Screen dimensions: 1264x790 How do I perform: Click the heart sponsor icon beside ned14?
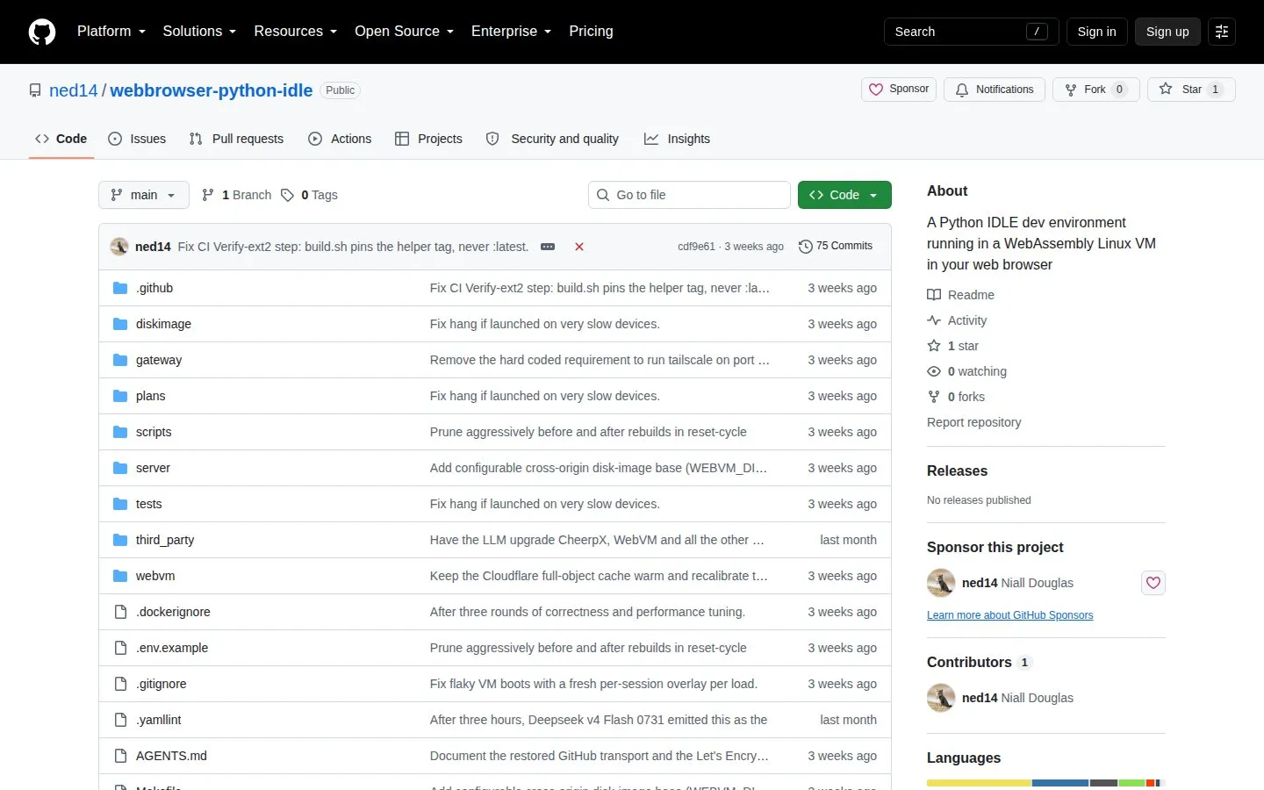(x=1153, y=583)
